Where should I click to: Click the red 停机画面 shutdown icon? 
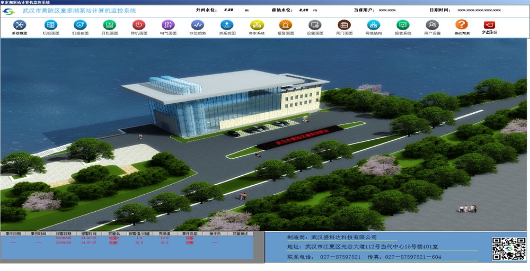click(x=139, y=25)
